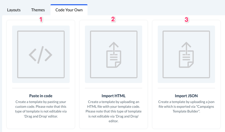
Task: Open the Themes tab
Action: (x=38, y=10)
